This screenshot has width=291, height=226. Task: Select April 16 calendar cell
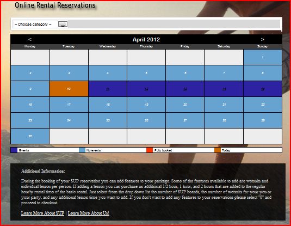30,105
